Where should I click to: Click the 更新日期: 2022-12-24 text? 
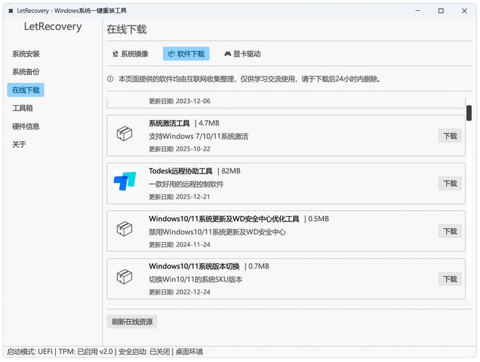(x=180, y=292)
